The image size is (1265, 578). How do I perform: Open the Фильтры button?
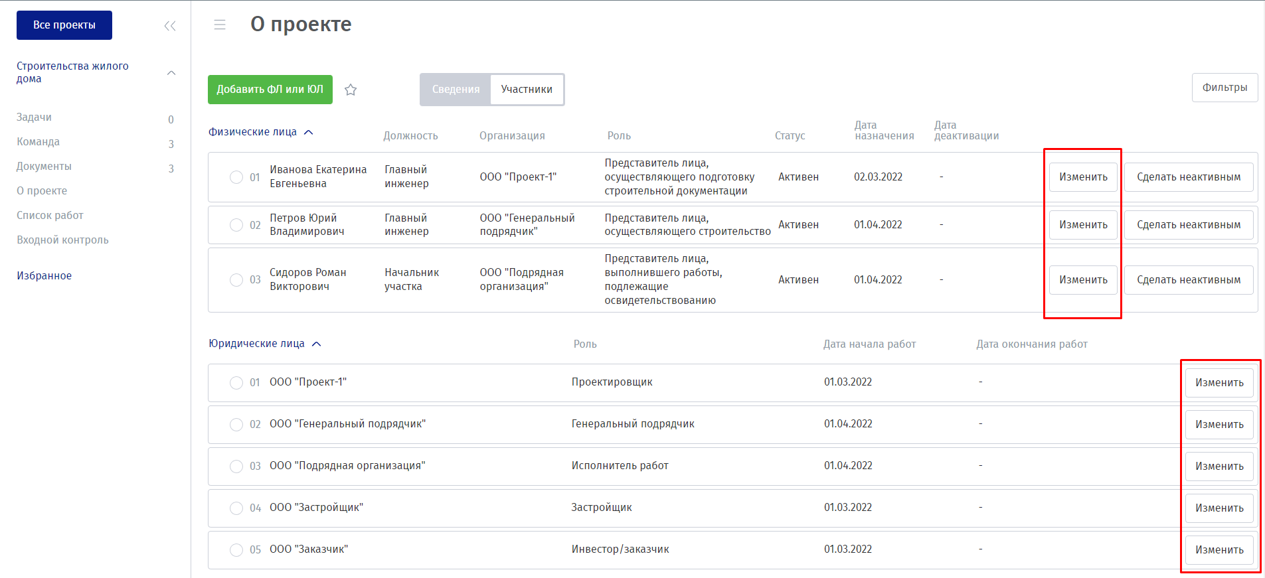1224,88
